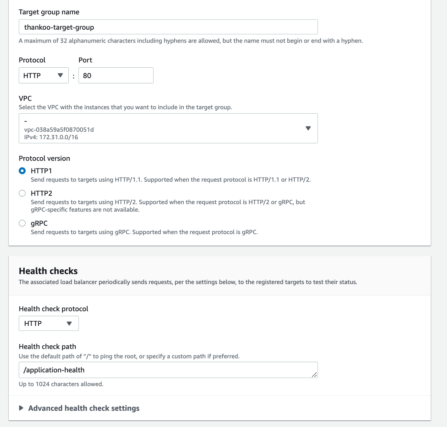Click the HTTP2 option label text
Image resolution: width=447 pixels, height=427 pixels.
42,193
